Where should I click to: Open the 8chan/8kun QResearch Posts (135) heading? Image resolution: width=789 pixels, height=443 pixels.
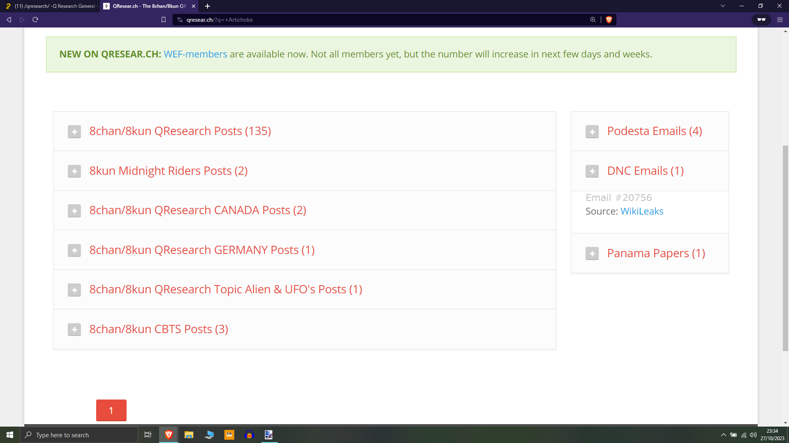click(x=180, y=131)
